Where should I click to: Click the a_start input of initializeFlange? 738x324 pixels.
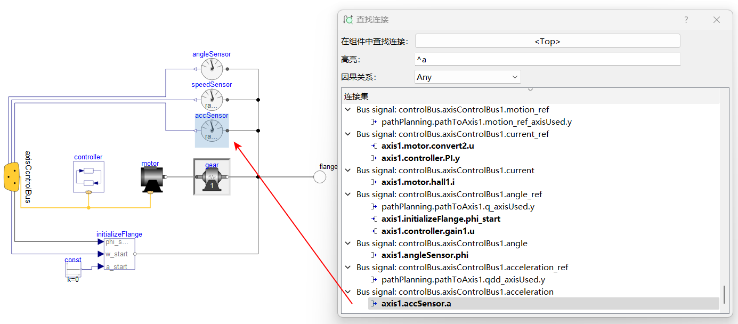[101, 266]
